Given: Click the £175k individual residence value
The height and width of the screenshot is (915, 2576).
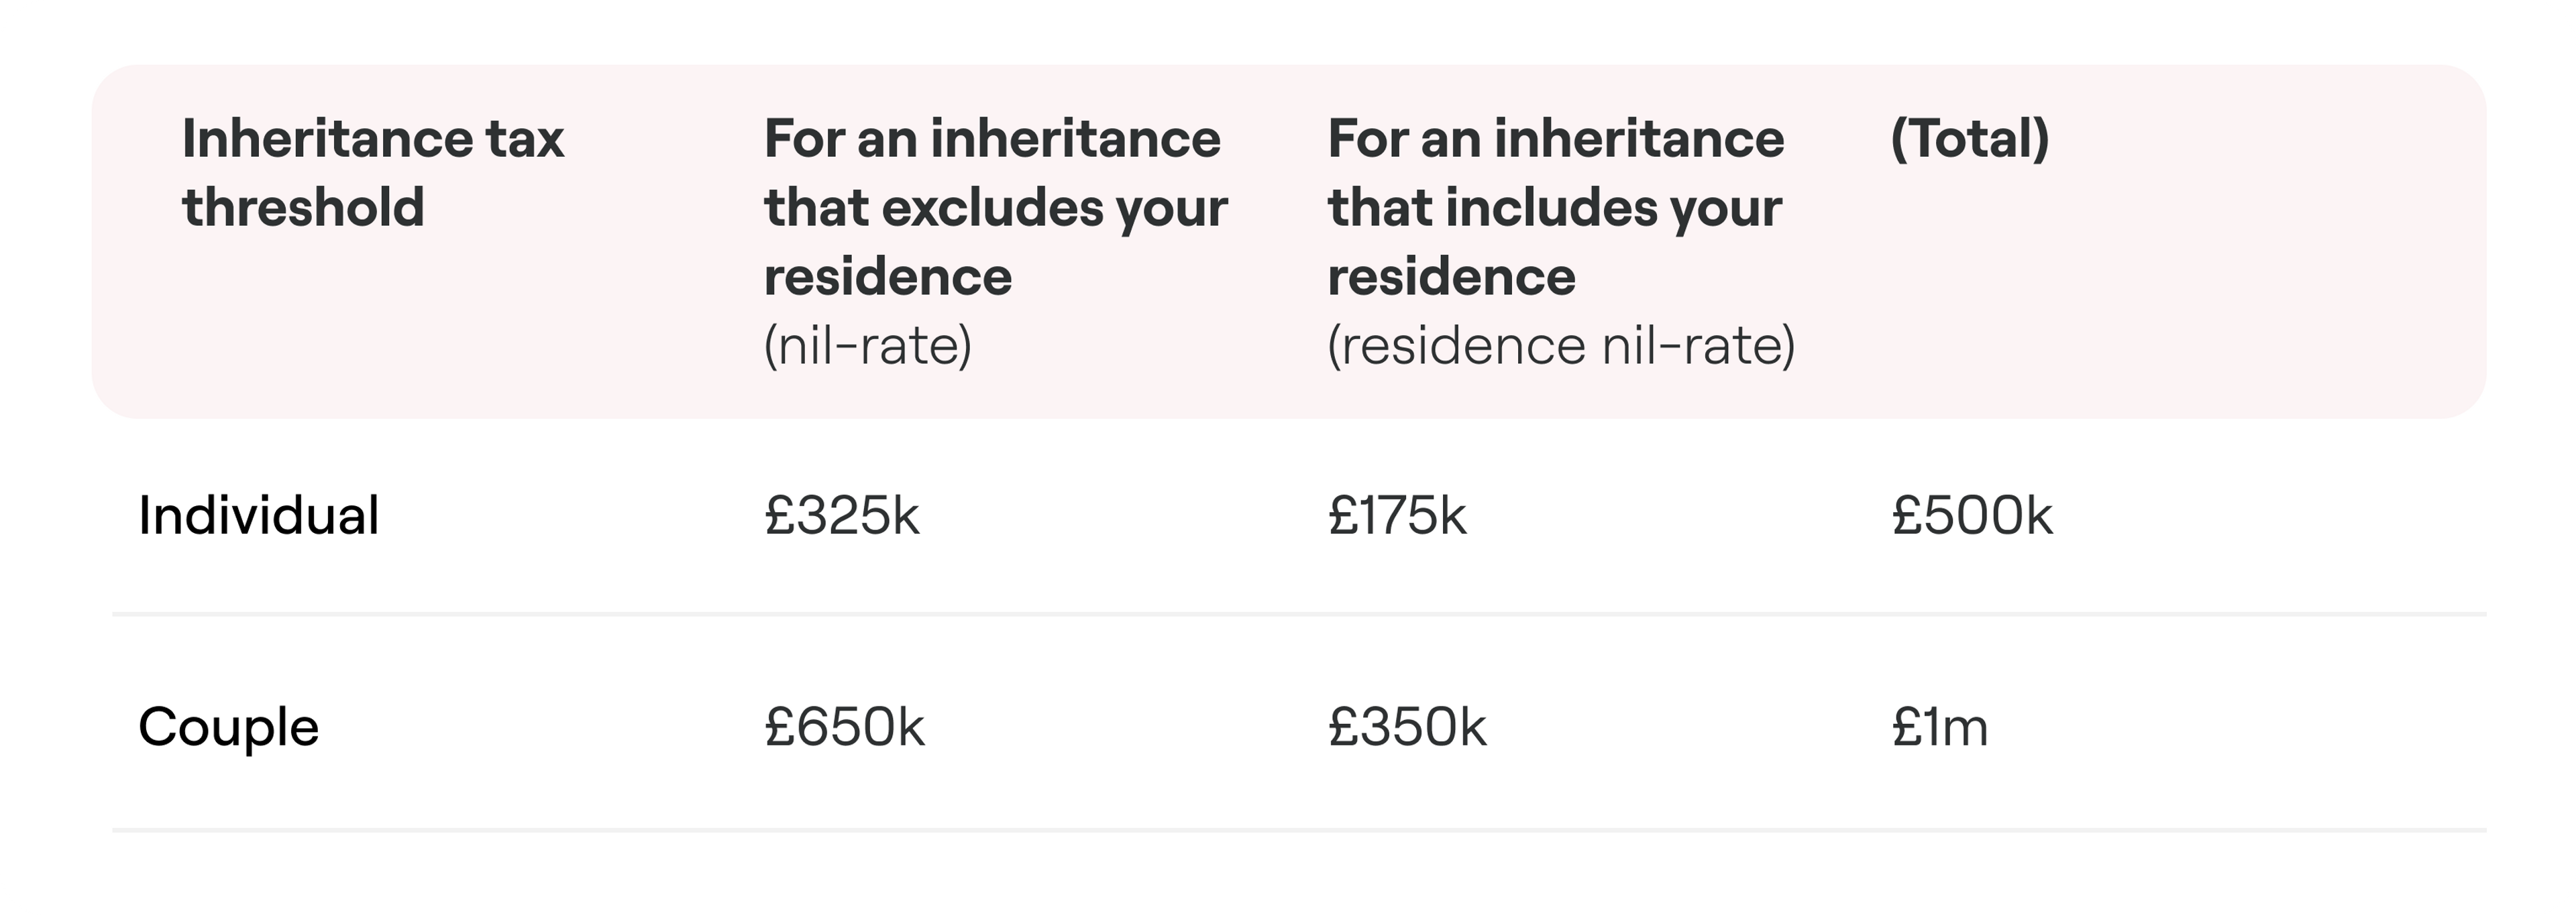Looking at the screenshot, I should [1397, 516].
